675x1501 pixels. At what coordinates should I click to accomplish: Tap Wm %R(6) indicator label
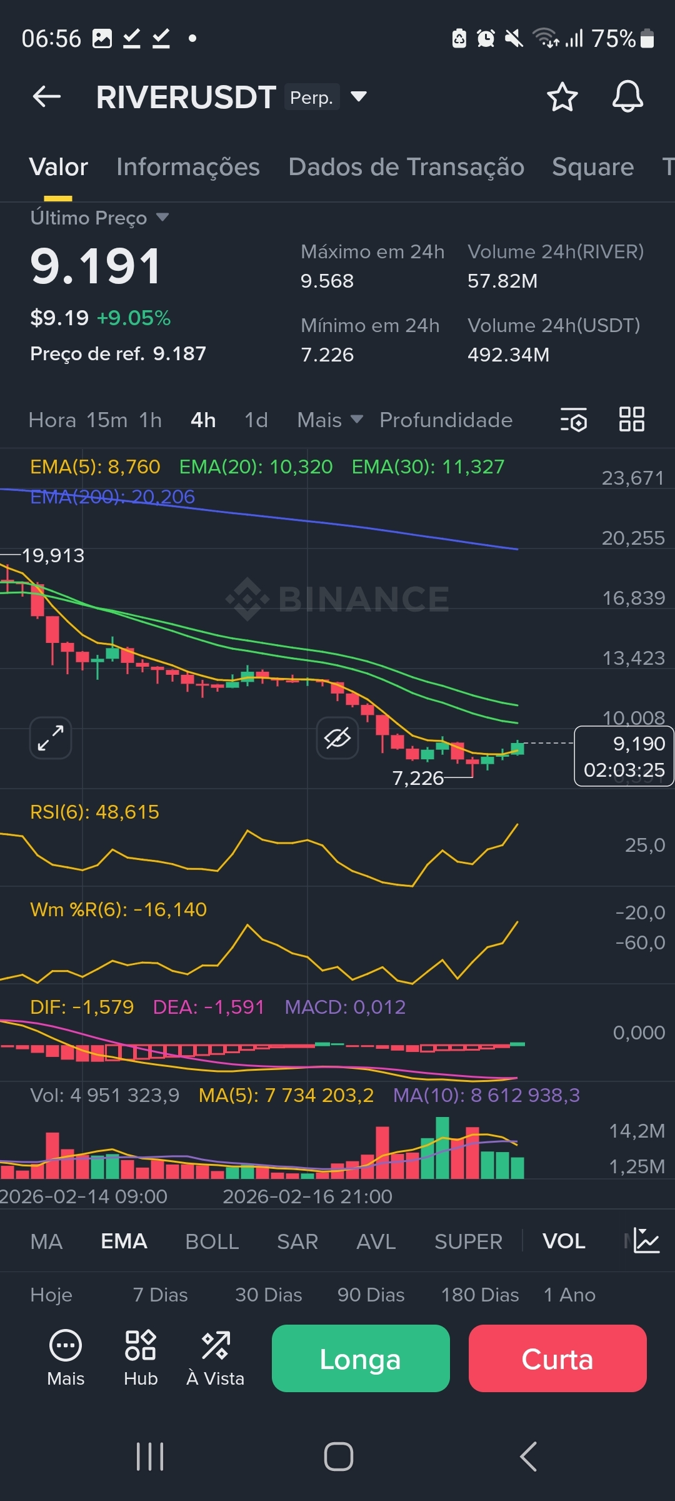119,909
